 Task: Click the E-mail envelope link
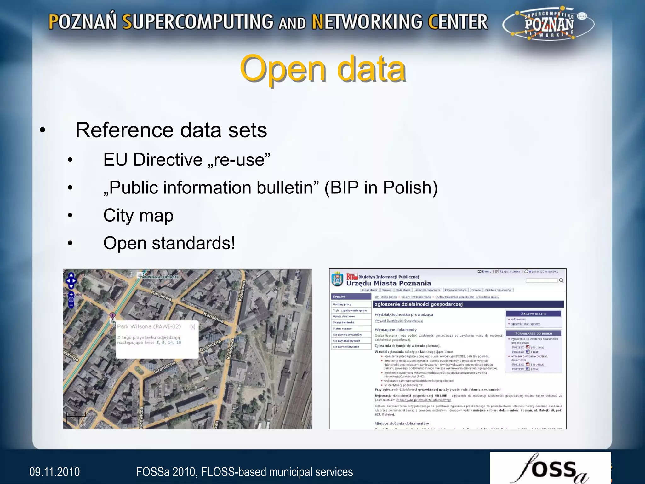(x=484, y=271)
